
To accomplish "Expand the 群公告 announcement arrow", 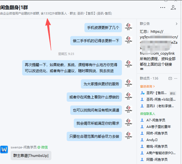I will pos(177,24).
